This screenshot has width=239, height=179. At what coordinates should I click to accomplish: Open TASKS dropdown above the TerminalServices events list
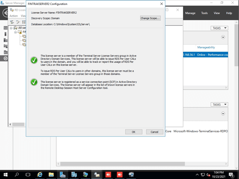pos(219,105)
